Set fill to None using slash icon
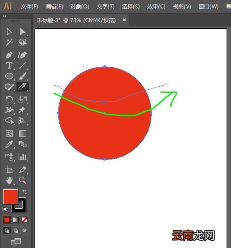 point(24,220)
